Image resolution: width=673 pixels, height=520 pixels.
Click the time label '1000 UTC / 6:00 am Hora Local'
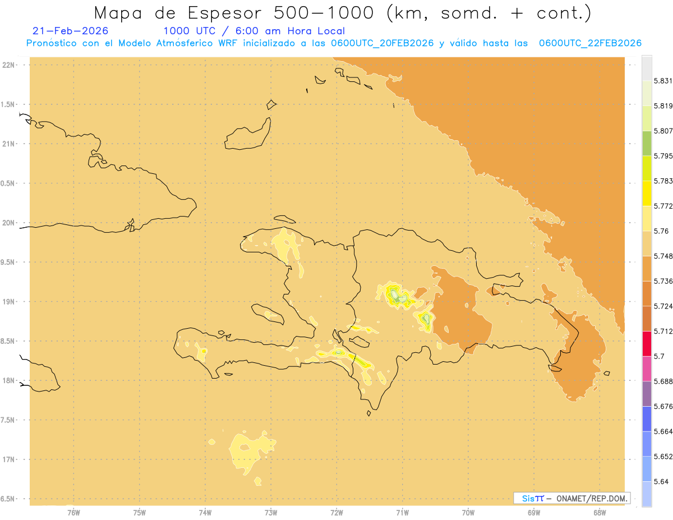pos(254,31)
